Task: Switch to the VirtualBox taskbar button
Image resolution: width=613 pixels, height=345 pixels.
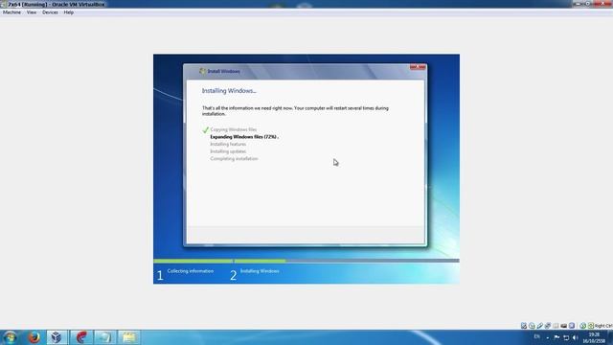Action: pyautogui.click(x=57, y=337)
